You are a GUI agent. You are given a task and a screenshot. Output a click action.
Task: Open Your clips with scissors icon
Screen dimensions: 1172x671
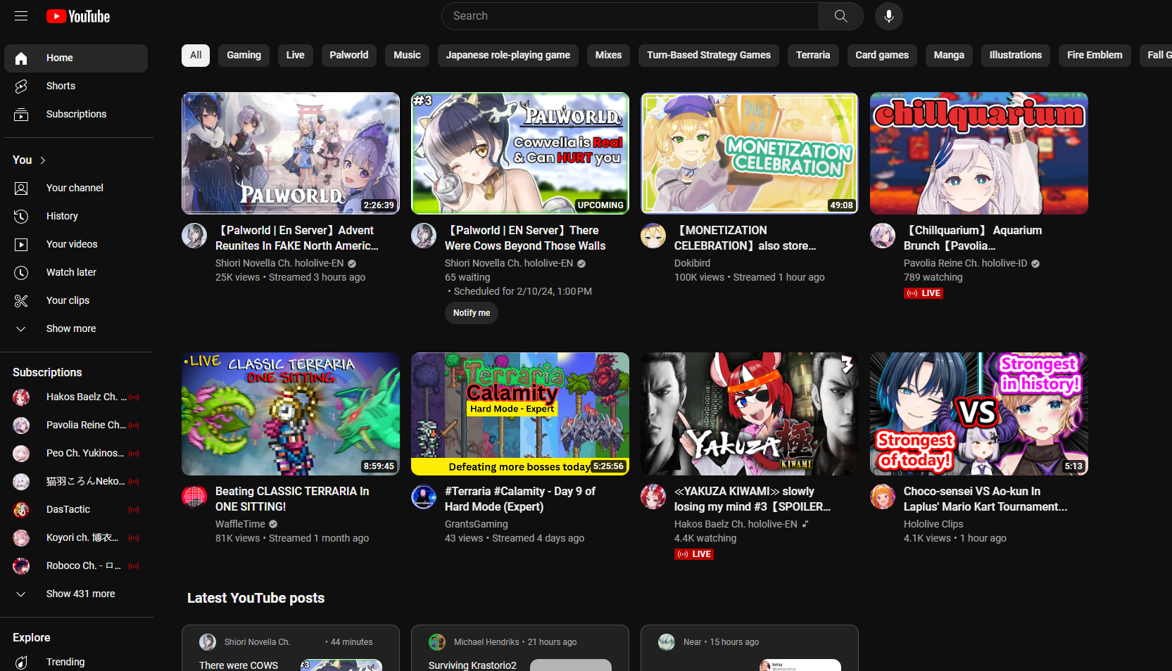tap(68, 300)
